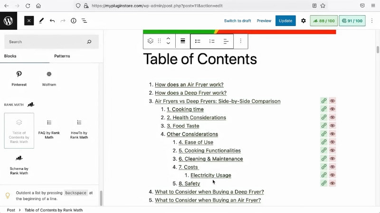
Task: Click the WordPress logo icon
Action: [x=9, y=21]
